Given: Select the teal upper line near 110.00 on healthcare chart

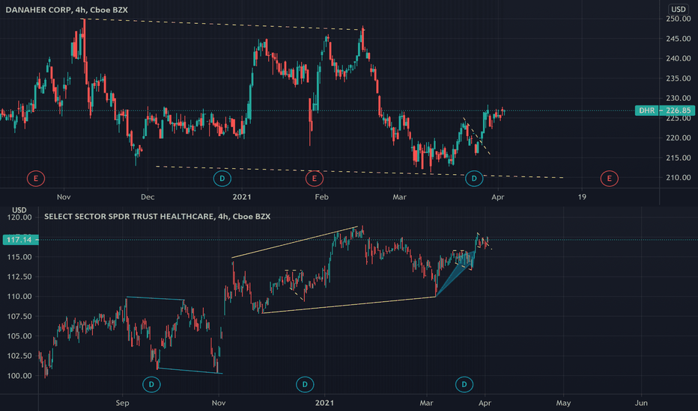Looking at the screenshot, I should point(155,298).
